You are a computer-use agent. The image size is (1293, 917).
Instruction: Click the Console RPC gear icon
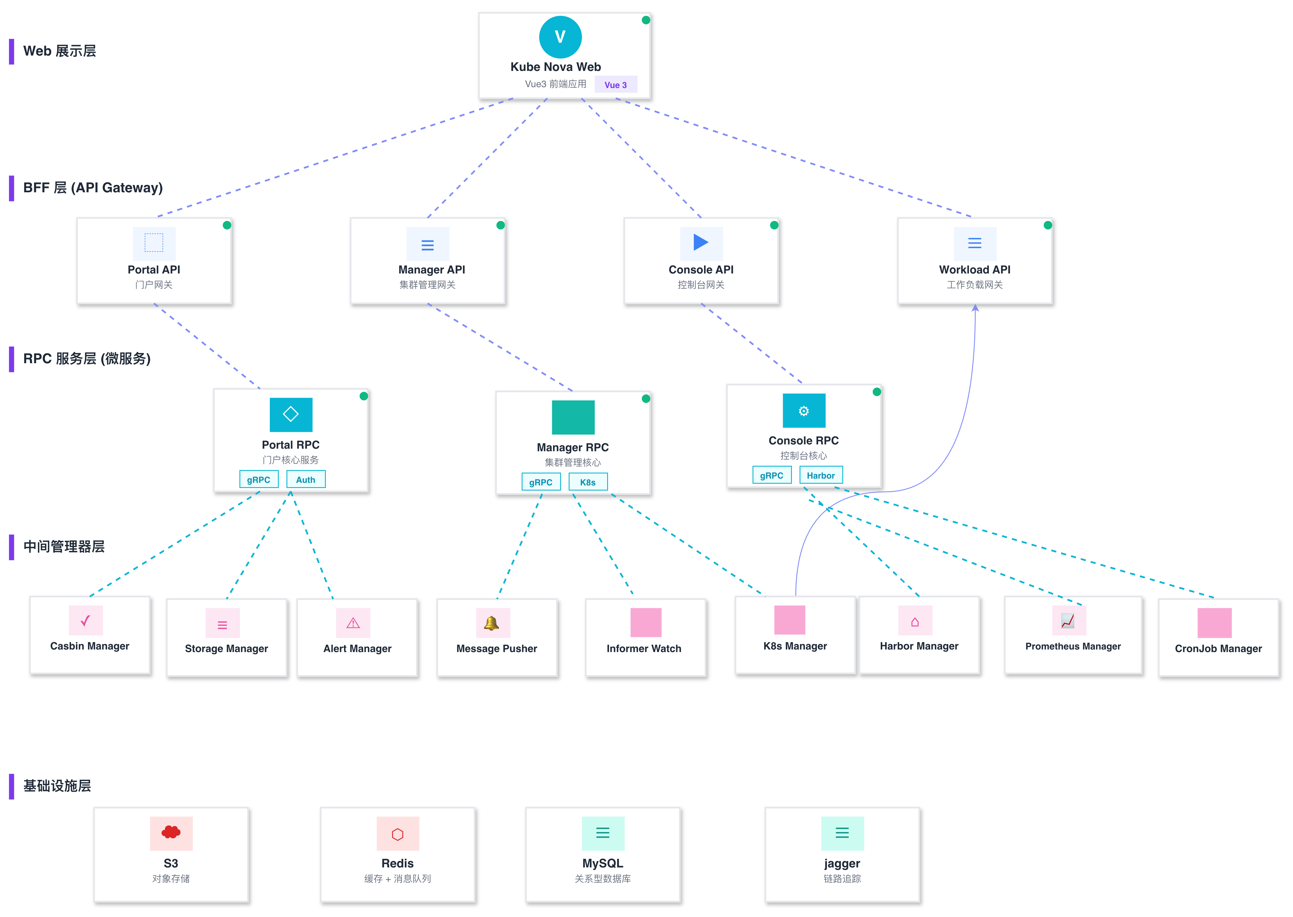point(803,410)
